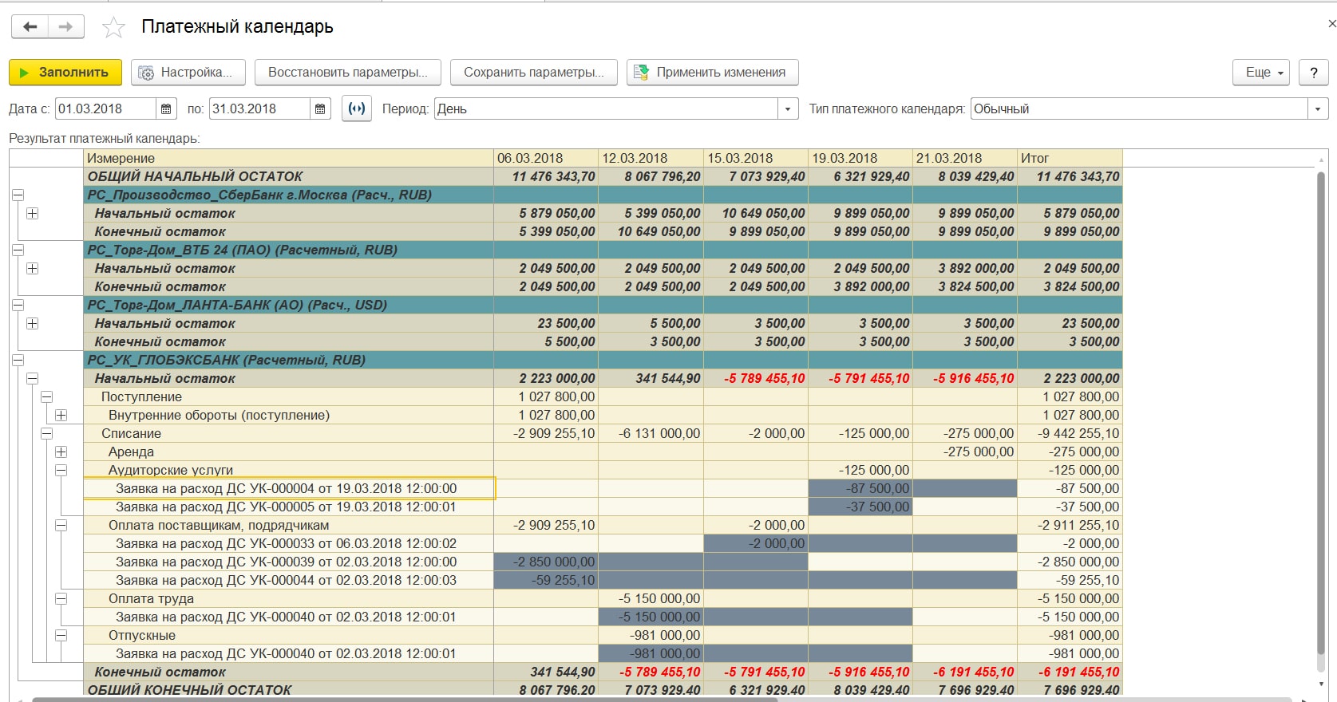Click the Период field showing День
The height and width of the screenshot is (702, 1337).
[607, 108]
